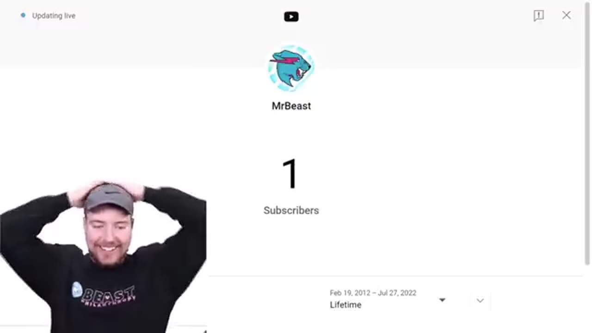Select the Subscribers metric label
592x333 pixels.
[x=291, y=210]
